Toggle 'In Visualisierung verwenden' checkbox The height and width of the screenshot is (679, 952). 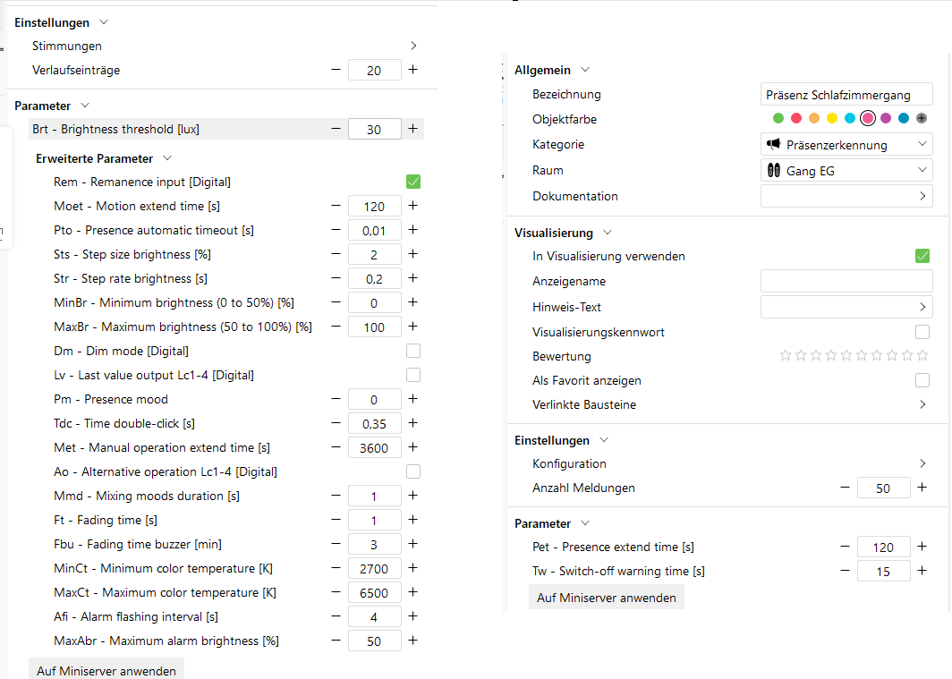(922, 256)
